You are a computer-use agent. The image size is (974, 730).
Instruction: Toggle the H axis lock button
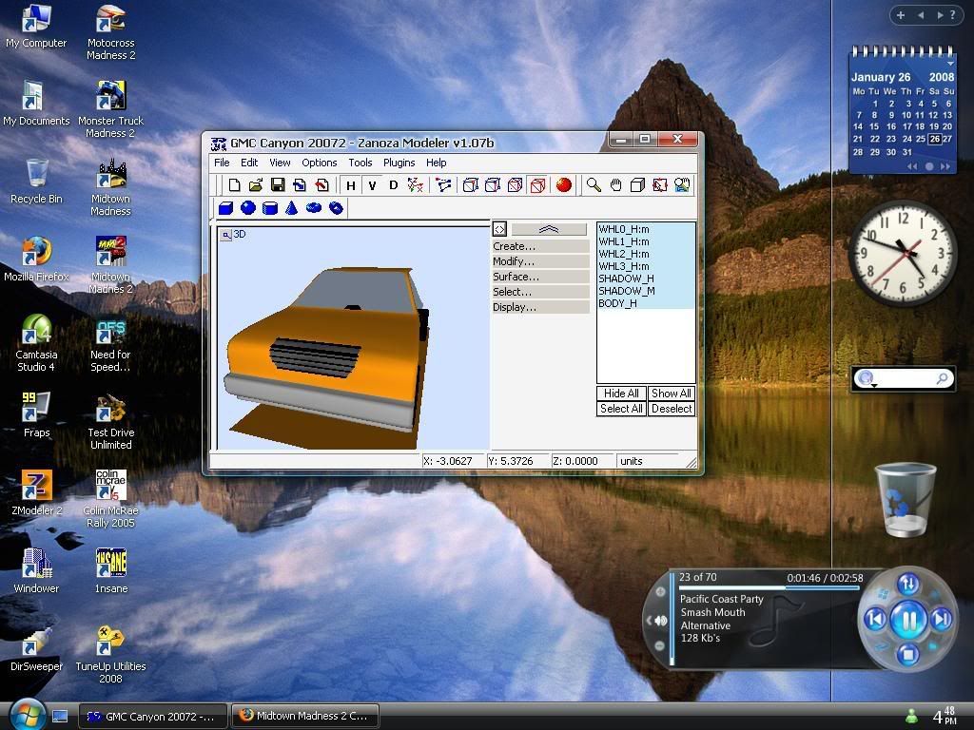351,185
